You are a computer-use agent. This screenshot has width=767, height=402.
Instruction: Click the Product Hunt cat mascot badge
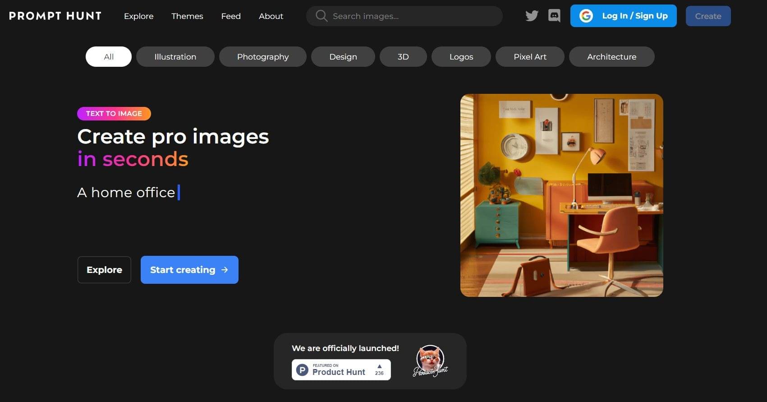click(430, 361)
